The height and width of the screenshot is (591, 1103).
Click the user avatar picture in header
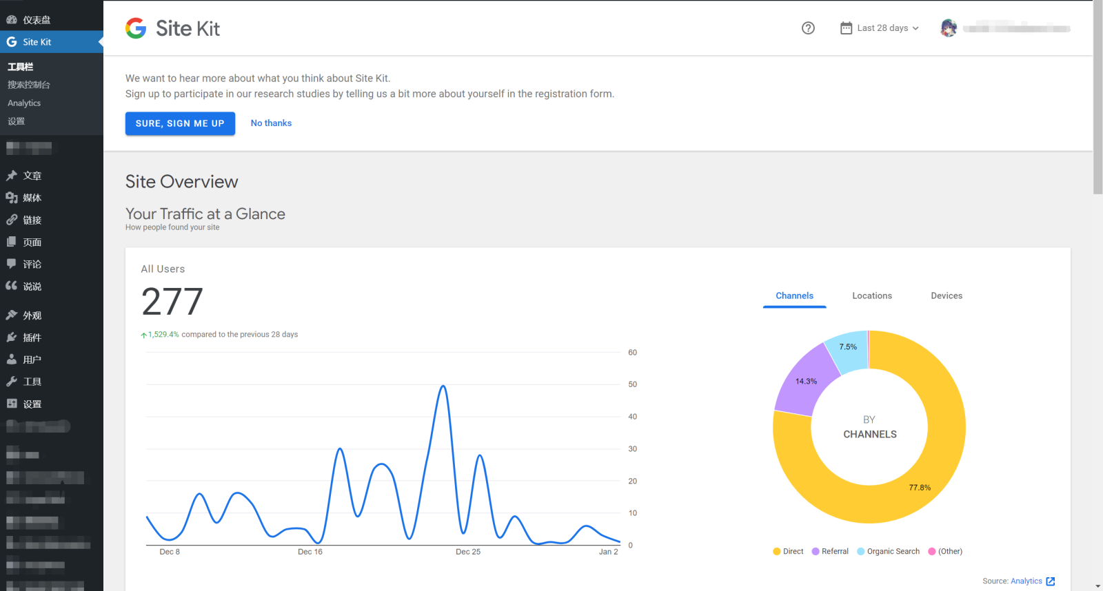(949, 28)
